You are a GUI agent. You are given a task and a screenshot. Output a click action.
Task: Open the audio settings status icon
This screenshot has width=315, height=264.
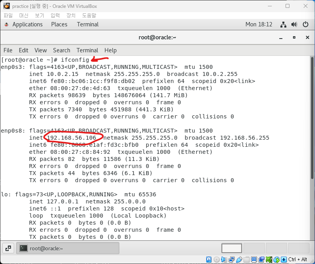224,259
